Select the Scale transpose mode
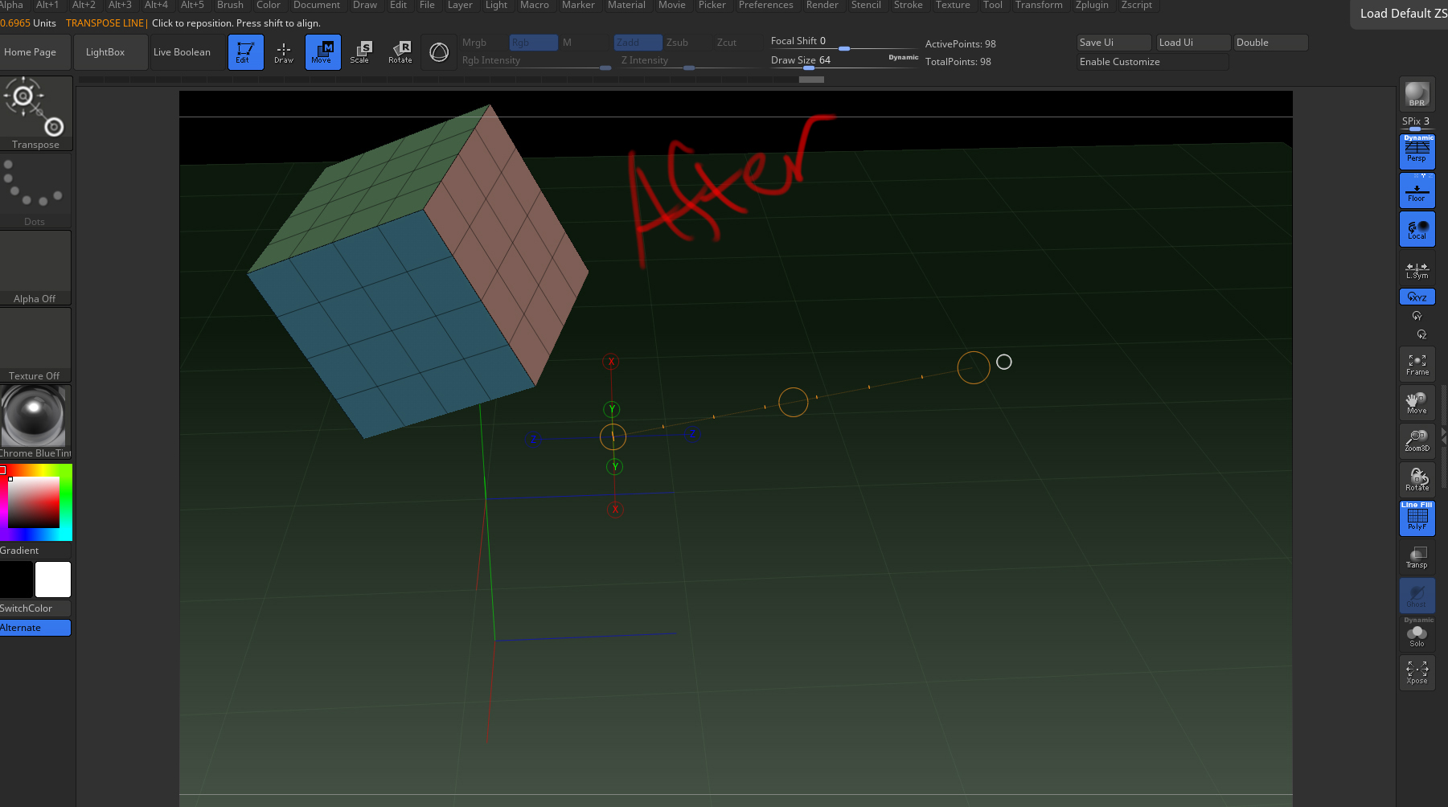The image size is (1448, 807). coord(361,52)
